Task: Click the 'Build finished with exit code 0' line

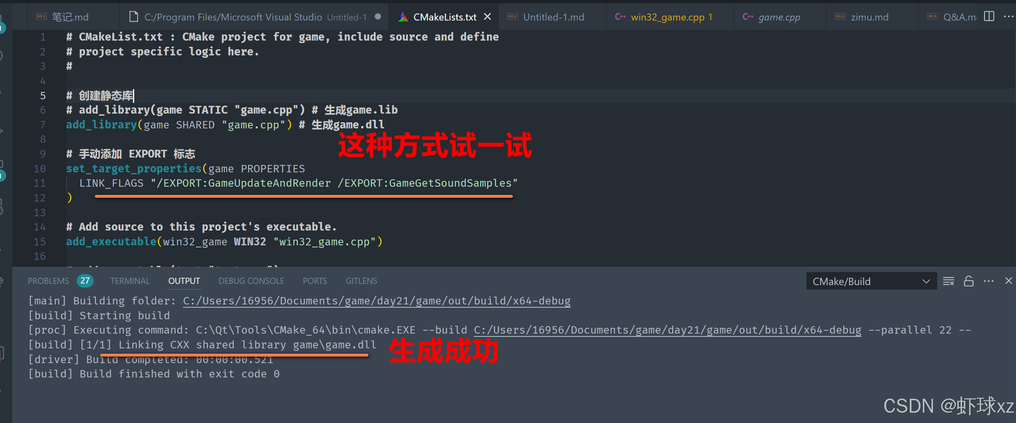Action: pos(154,374)
